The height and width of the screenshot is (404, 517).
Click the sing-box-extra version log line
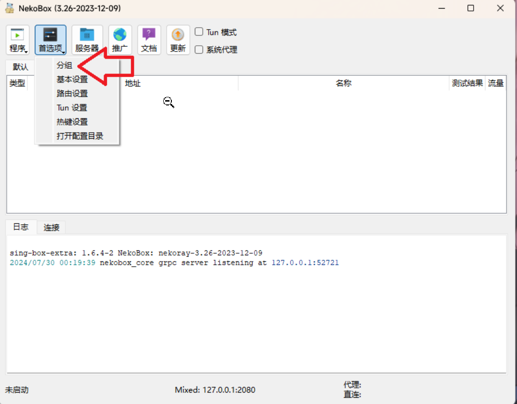tap(136, 253)
